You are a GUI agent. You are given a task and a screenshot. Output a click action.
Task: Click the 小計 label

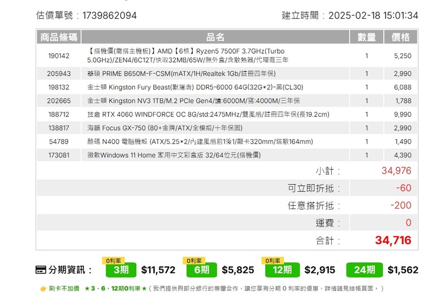click(x=328, y=171)
